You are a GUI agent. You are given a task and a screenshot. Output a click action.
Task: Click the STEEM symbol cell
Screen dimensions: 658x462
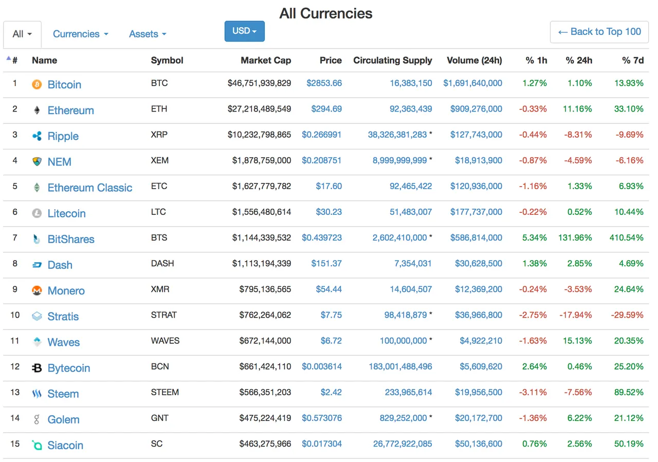click(165, 392)
